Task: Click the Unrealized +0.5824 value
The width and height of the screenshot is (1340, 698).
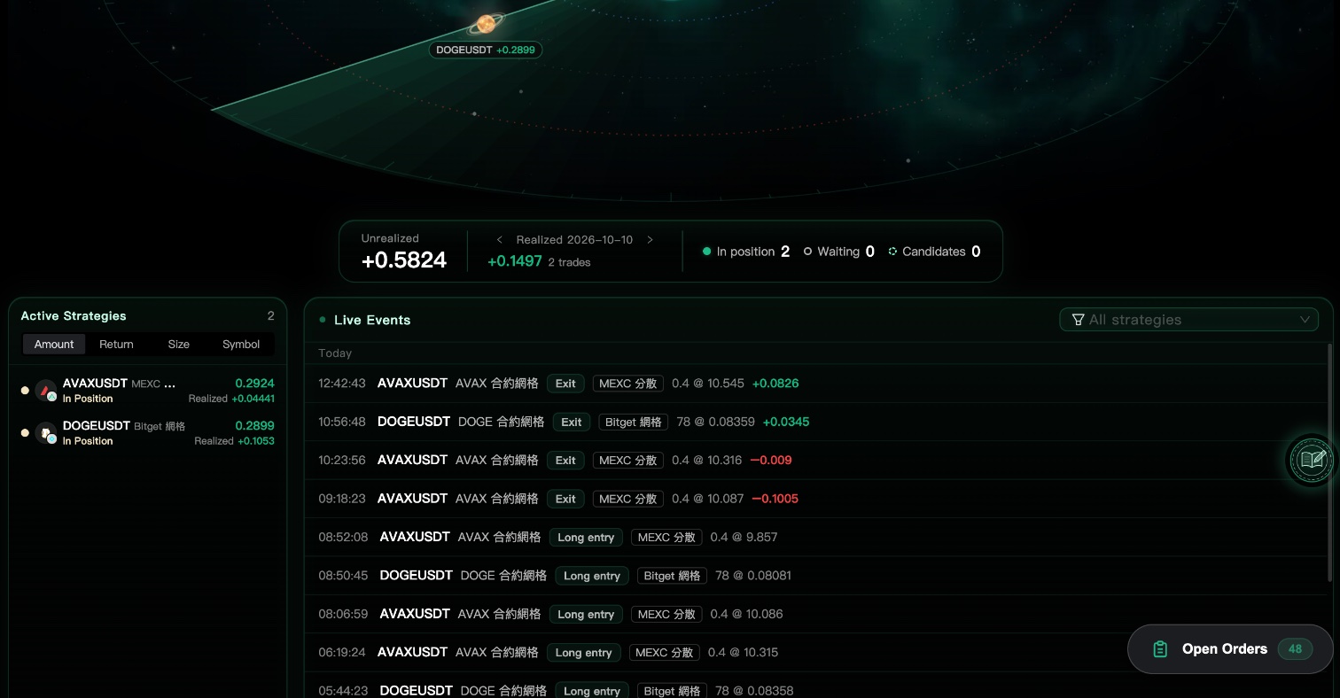Action: (404, 260)
